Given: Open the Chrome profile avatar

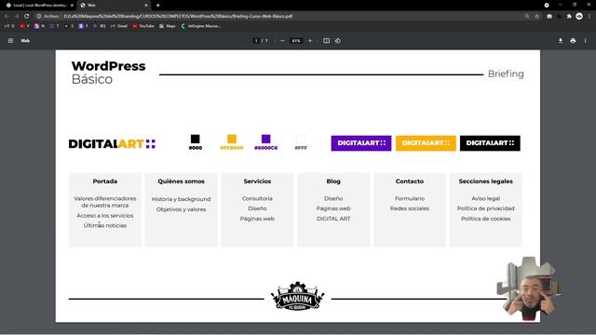Looking at the screenshot, I should 579,16.
